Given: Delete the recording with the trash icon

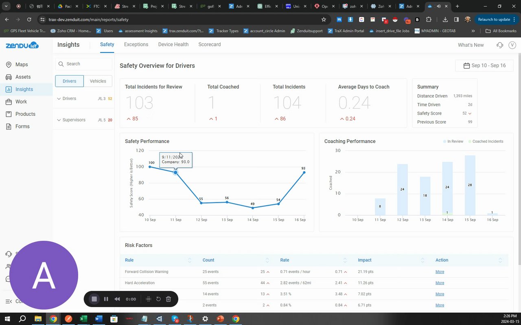Looking at the screenshot, I should point(169,299).
